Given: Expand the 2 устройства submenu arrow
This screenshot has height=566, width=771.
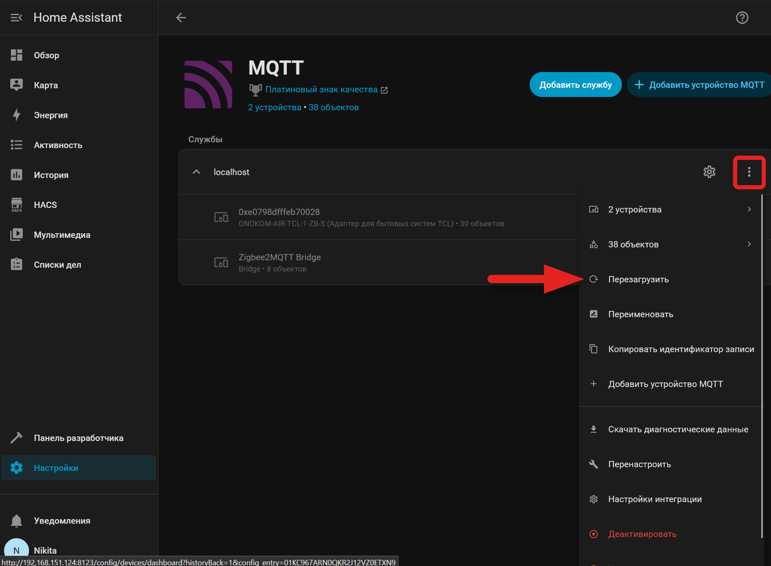Looking at the screenshot, I should pyautogui.click(x=749, y=209).
